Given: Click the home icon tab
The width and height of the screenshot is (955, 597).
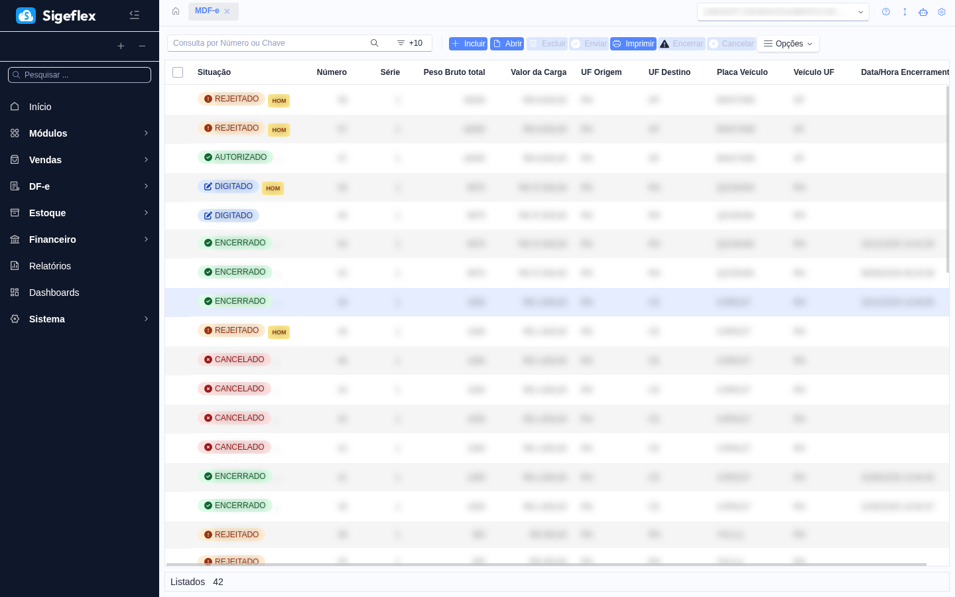Looking at the screenshot, I should pos(176,11).
